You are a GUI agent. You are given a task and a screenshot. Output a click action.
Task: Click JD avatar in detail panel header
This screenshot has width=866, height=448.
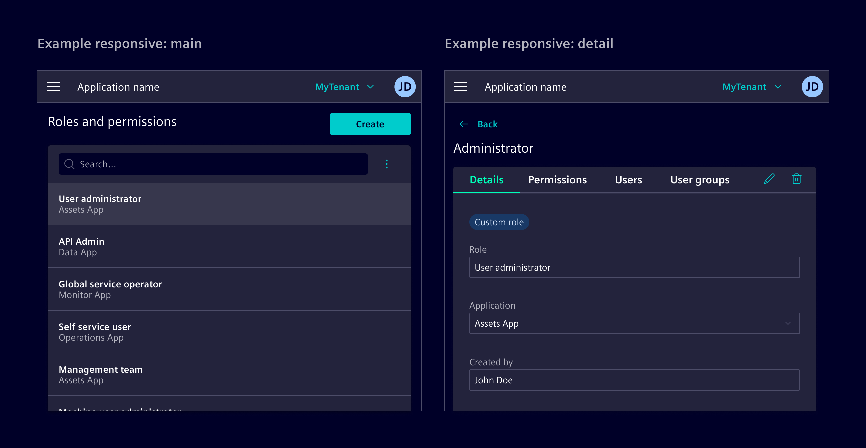(x=812, y=87)
